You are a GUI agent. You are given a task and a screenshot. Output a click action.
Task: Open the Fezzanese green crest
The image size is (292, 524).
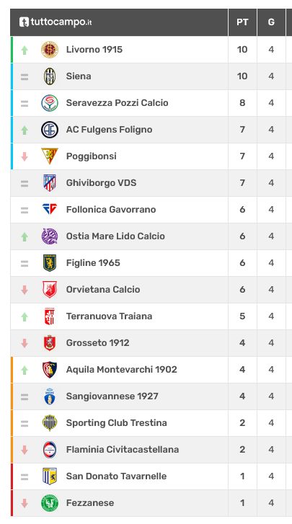50,503
